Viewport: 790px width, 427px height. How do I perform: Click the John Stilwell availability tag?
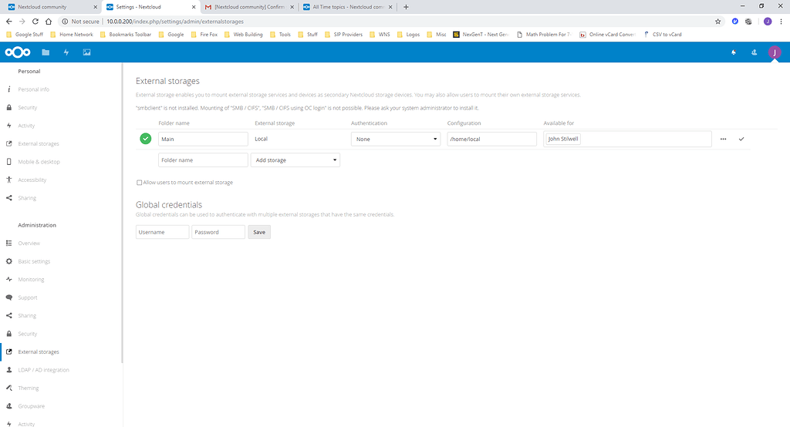tap(562, 139)
